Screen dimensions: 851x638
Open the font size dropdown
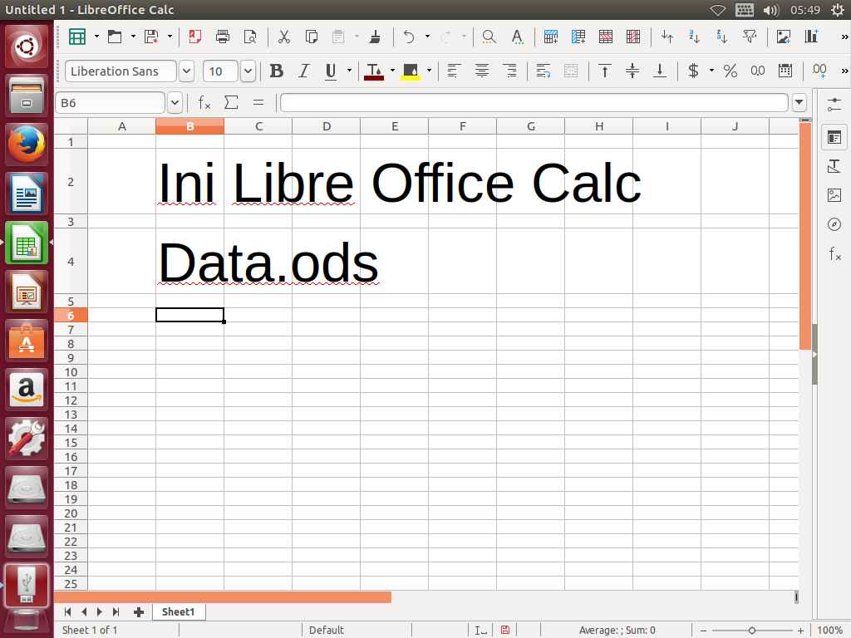pyautogui.click(x=248, y=71)
